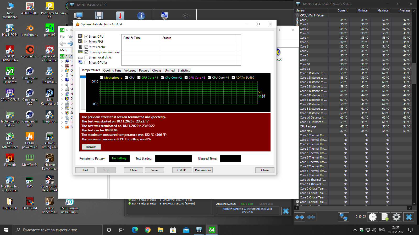The image size is (419, 235).
Task: Expand the orange benchmark node in AIDA64 tree
Action: pyautogui.click(x=62, y=127)
